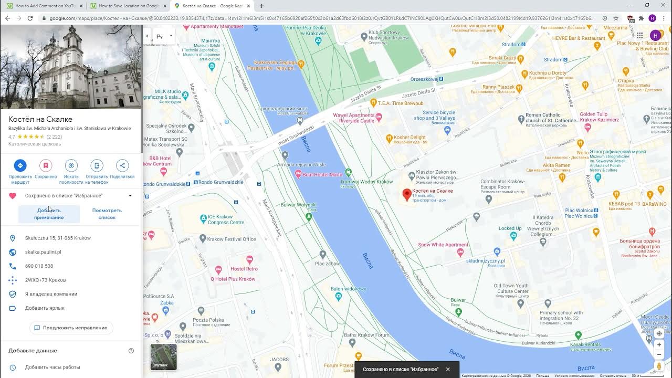Click the T.E.A. Time Brewpub marker
The image size is (672, 378).
click(372, 103)
